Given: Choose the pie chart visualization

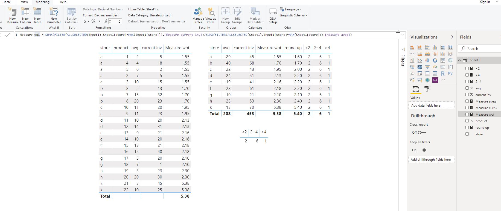Looking at the screenshot, I should [x=427, y=60].
